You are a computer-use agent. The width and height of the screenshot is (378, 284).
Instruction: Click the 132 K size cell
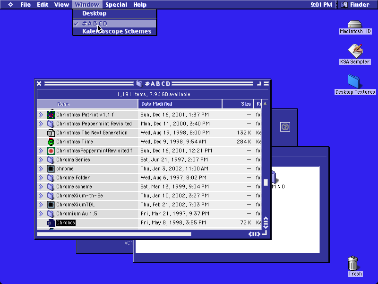click(x=244, y=133)
